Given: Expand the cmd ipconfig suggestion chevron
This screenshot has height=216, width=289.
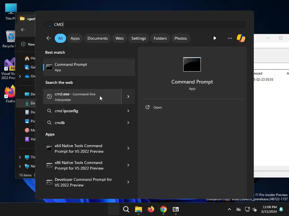Looking at the screenshot, I should [x=128, y=111].
